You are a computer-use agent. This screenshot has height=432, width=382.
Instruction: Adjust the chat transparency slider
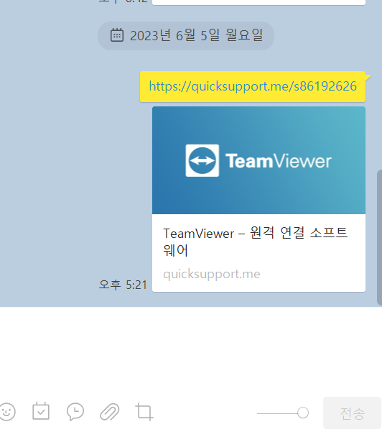point(283,413)
